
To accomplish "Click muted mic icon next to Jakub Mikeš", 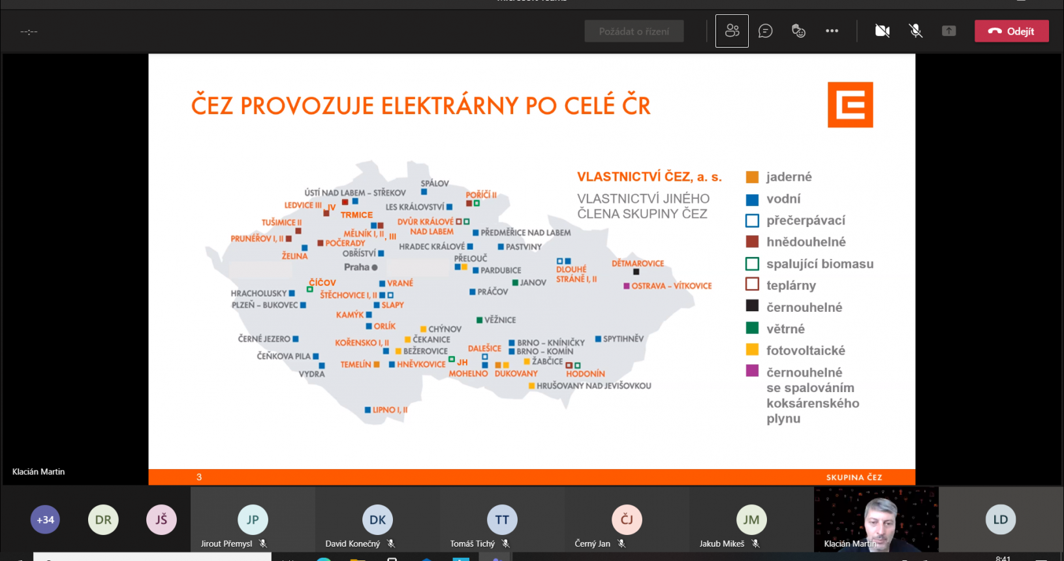I will pos(755,543).
